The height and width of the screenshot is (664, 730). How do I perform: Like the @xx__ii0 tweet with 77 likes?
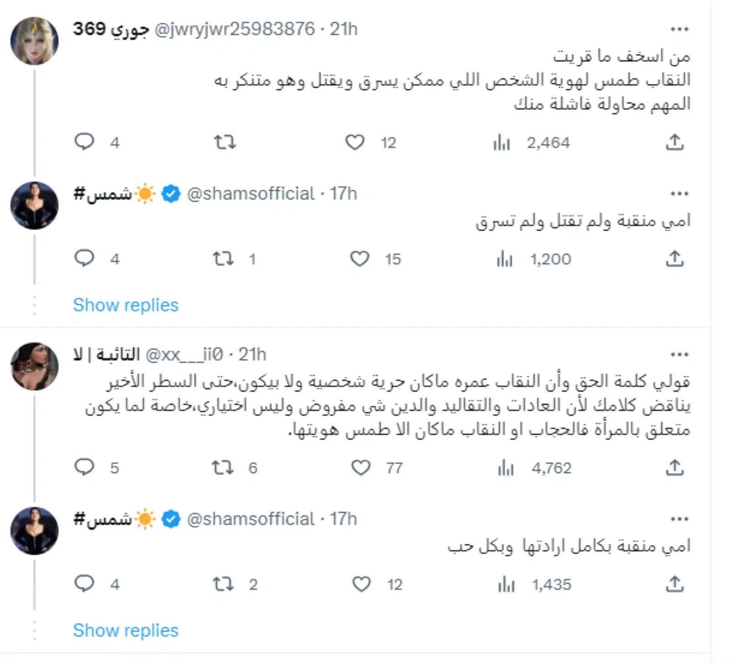pyautogui.click(x=361, y=467)
